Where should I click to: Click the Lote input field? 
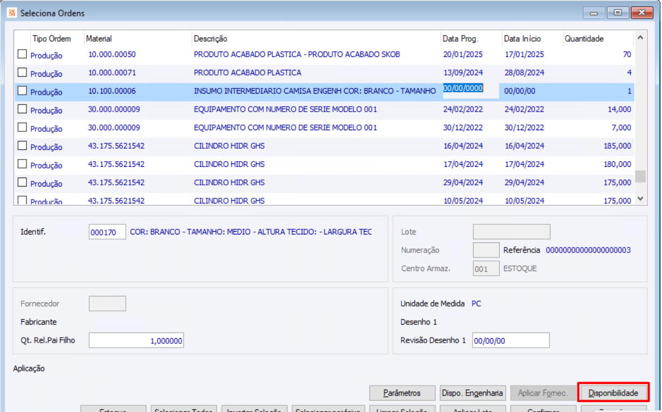pos(511,232)
